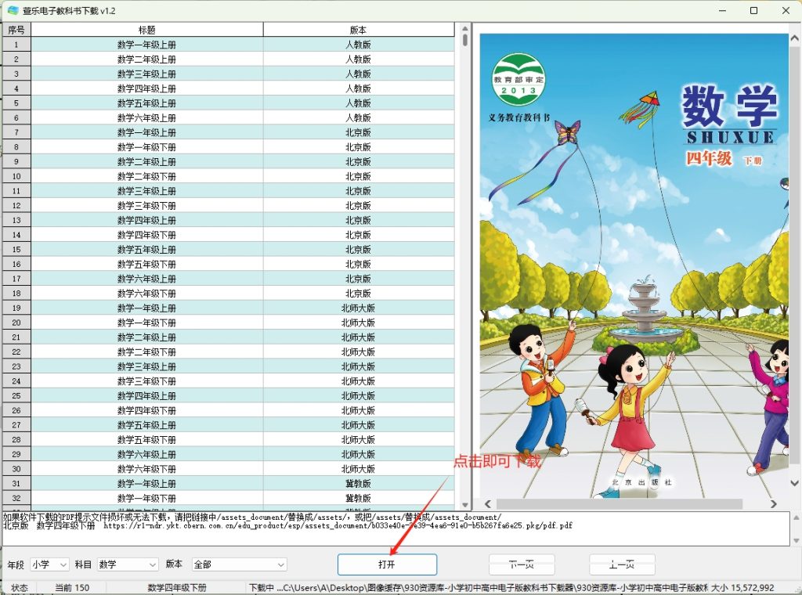This screenshot has width=802, height=595.
Task: Maximize the application window
Action: pos(753,10)
